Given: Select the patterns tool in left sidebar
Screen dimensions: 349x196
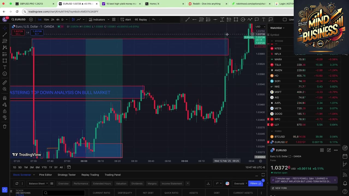Looking at the screenshot, I should point(5,48).
